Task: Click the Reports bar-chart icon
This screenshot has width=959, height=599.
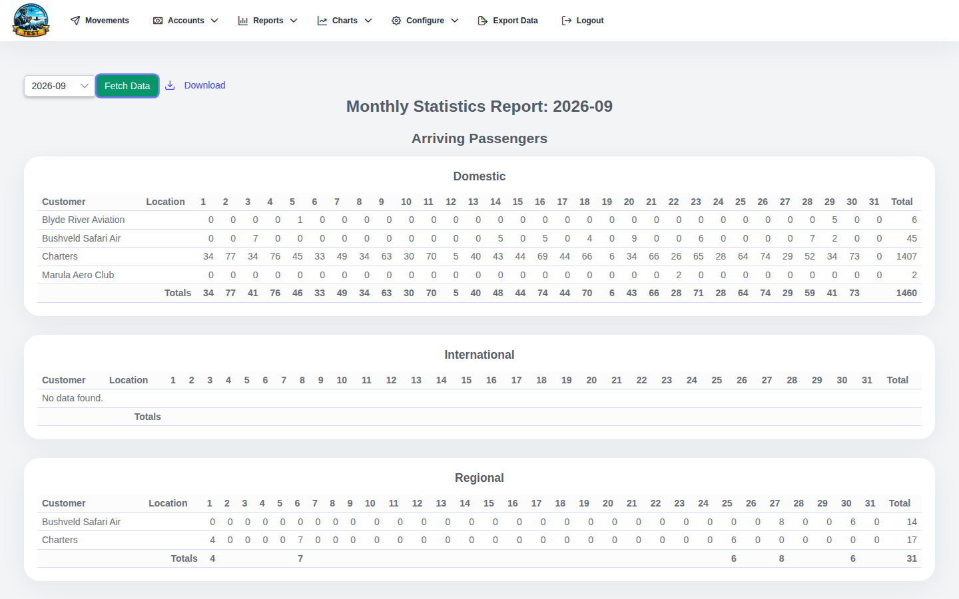Action: 243,21
